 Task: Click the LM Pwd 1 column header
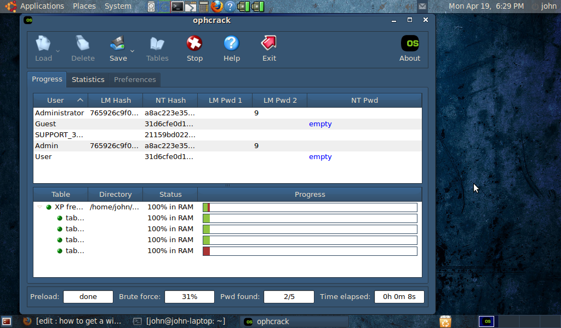(225, 100)
